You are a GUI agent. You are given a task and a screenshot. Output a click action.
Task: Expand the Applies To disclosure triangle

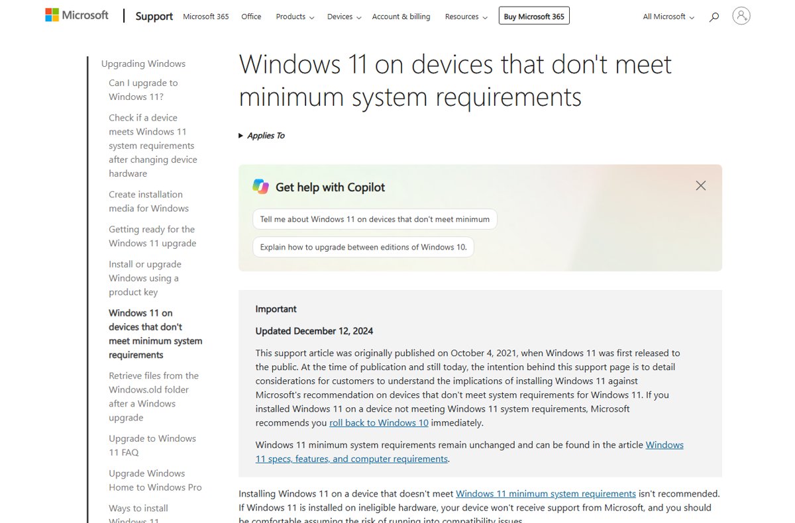click(x=241, y=136)
